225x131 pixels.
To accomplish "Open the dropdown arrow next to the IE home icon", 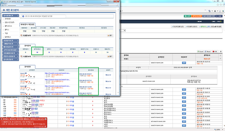I will coord(212,11).
